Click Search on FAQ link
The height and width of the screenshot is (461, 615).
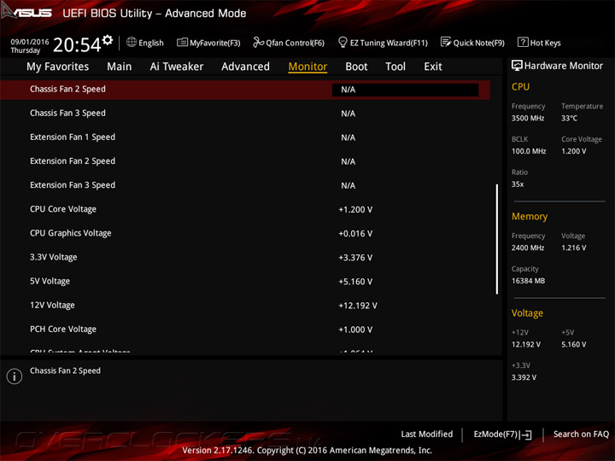pyautogui.click(x=582, y=434)
